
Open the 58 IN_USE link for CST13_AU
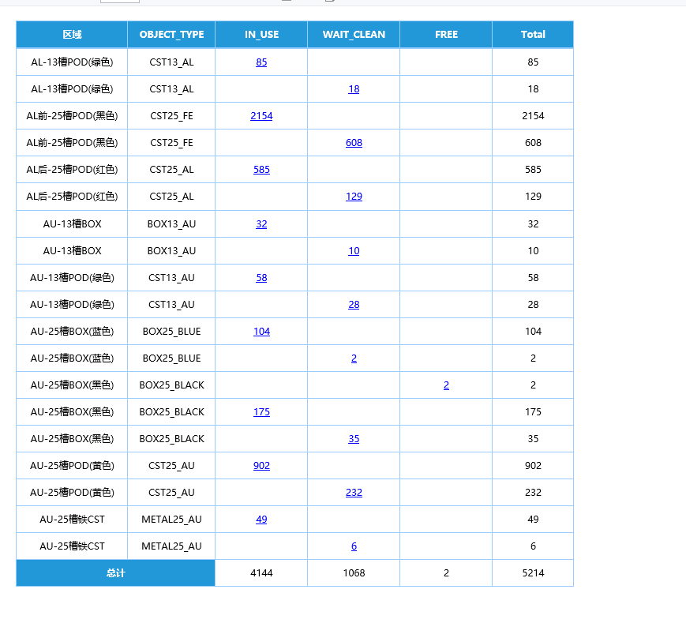pyautogui.click(x=261, y=278)
